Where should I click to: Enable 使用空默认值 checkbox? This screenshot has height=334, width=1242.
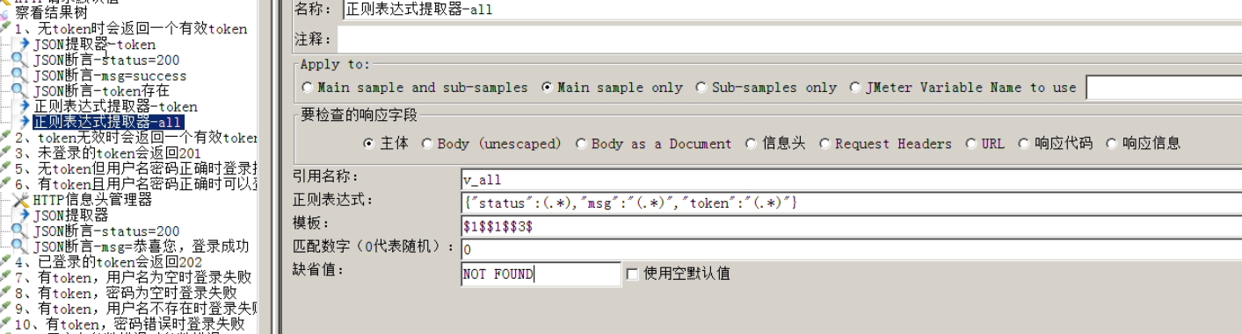point(631,274)
